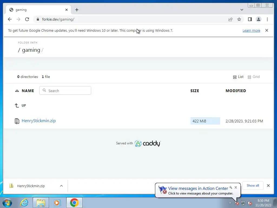The width and height of the screenshot is (277, 208).
Task: Click the 422 MiB size cell
Action: (205, 121)
